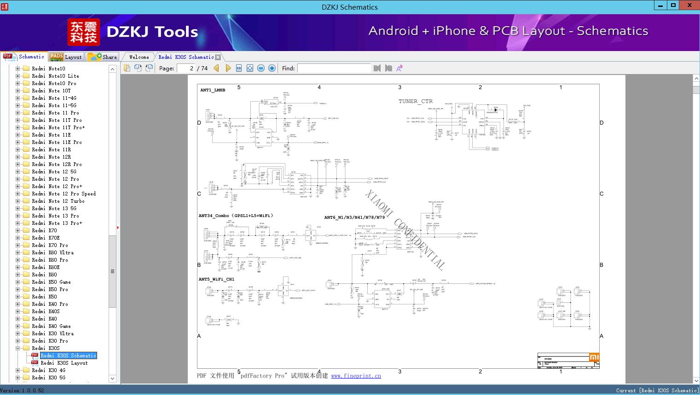Zoom out with the minus icon

pyautogui.click(x=261, y=68)
